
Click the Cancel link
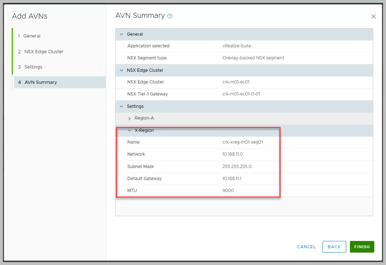click(306, 247)
